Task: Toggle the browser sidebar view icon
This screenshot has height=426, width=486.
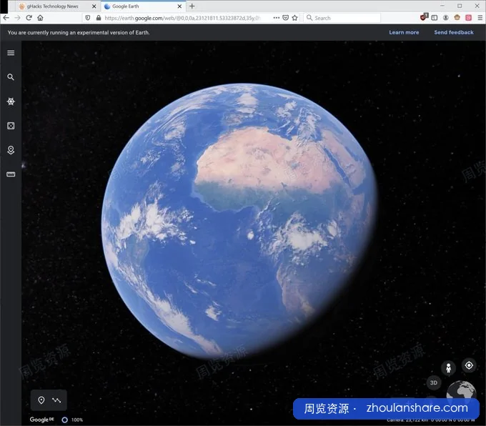Action: (435, 18)
